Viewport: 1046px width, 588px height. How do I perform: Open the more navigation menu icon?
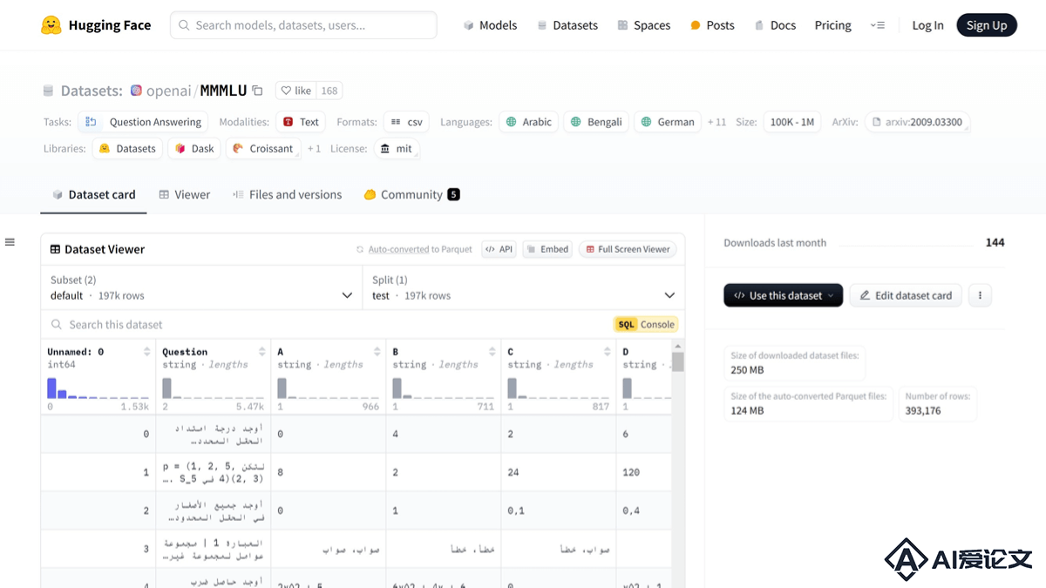click(x=877, y=25)
